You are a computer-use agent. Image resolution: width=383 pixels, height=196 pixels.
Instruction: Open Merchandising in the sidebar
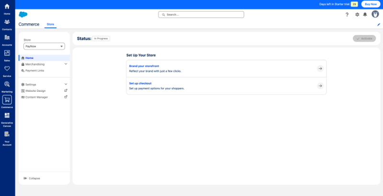coord(35,65)
